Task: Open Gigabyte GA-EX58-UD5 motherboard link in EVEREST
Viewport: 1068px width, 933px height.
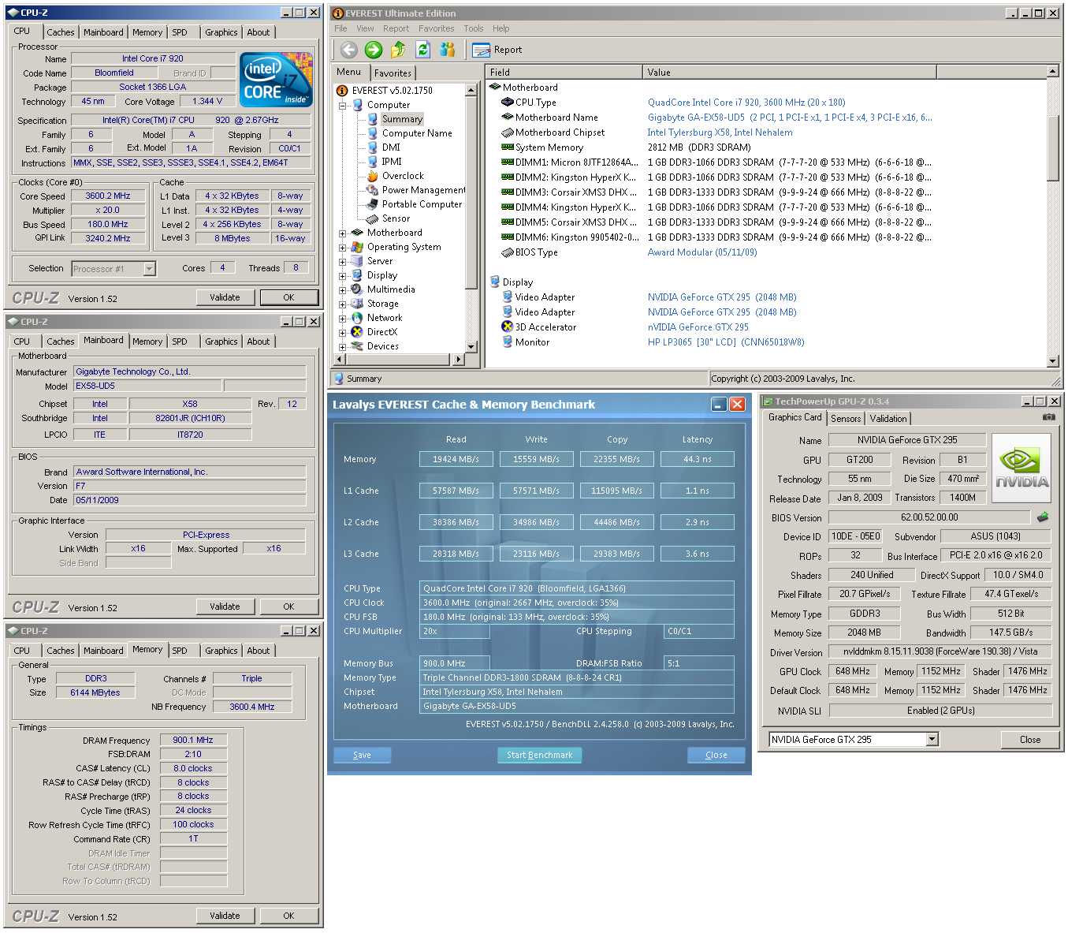Action: [790, 118]
